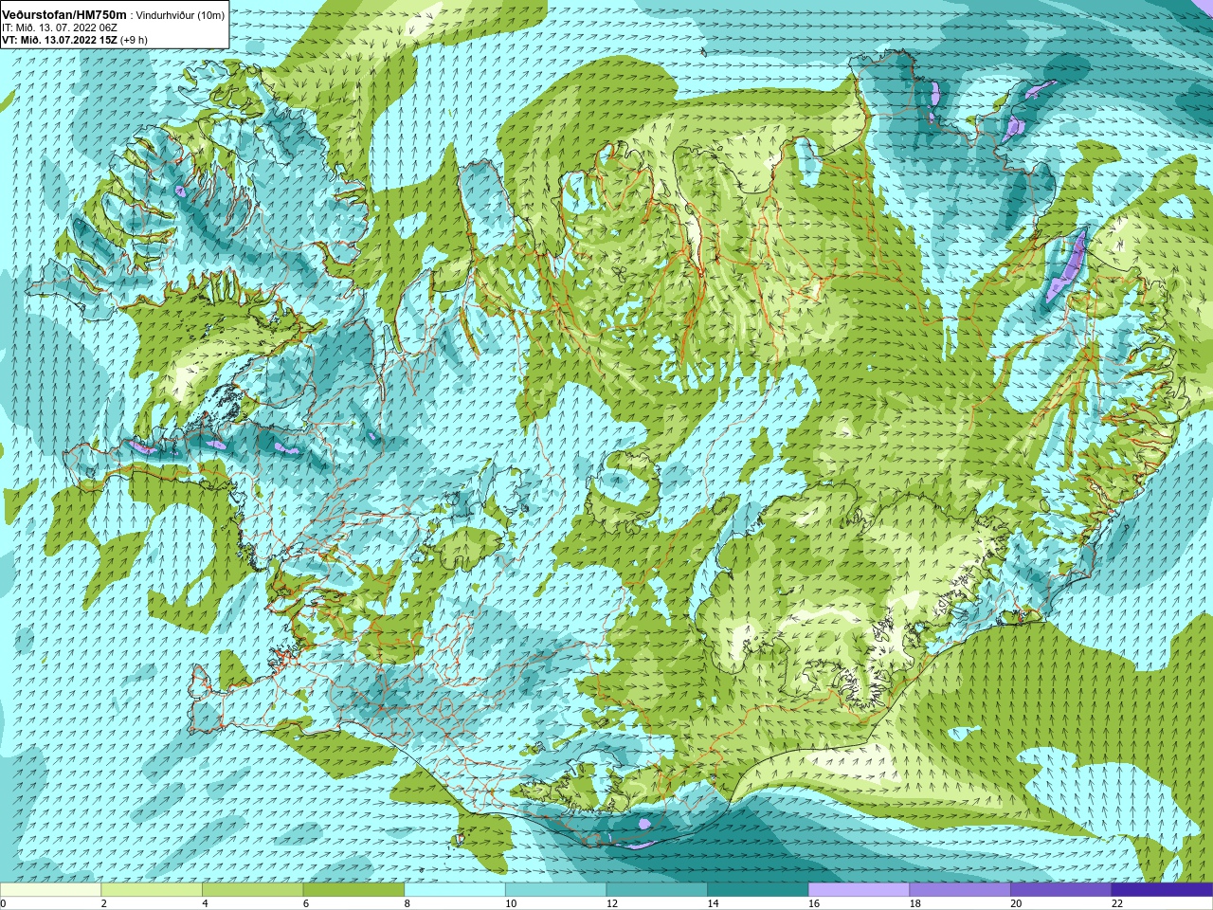The width and height of the screenshot is (1213, 910).
Task: Select the 20–22 violet legend swatch
Action: point(1061,890)
